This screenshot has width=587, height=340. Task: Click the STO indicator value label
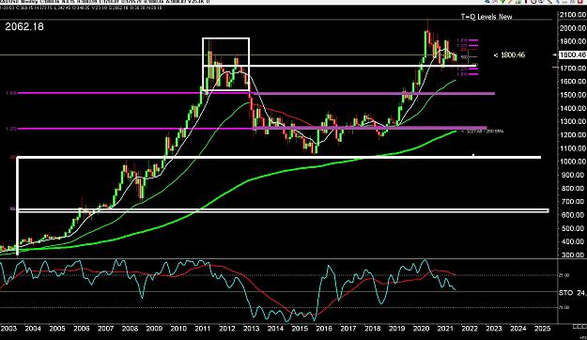(x=572, y=293)
